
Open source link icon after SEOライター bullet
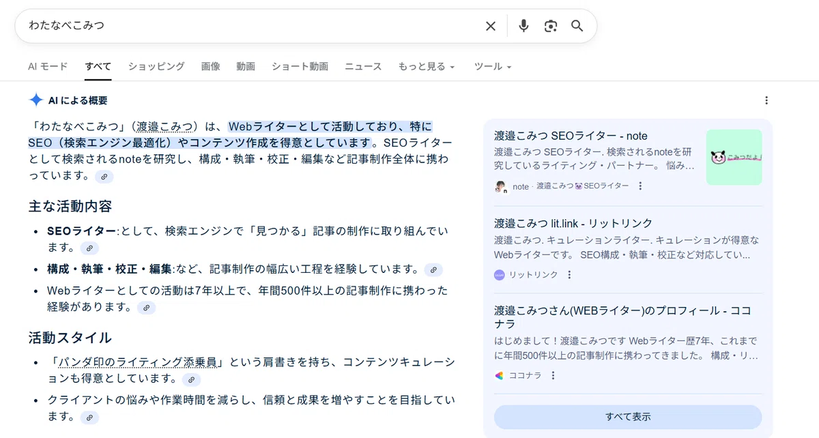coord(89,248)
